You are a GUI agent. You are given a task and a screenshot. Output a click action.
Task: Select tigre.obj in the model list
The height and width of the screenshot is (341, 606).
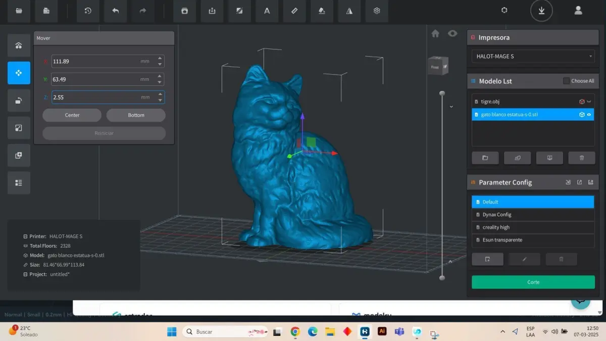[533, 102]
